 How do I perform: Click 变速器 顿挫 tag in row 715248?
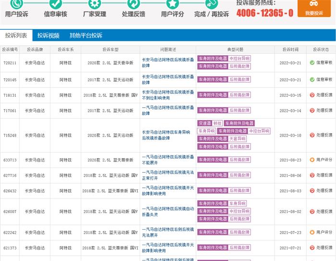pyautogui.click(x=210, y=124)
